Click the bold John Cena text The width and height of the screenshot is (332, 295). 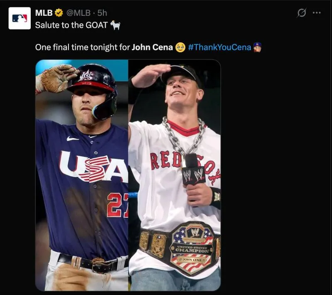coord(152,47)
